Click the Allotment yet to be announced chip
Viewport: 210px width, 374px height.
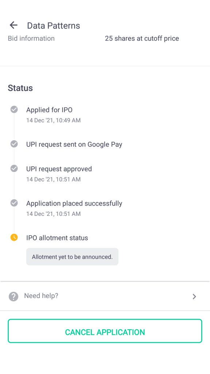[x=72, y=256]
